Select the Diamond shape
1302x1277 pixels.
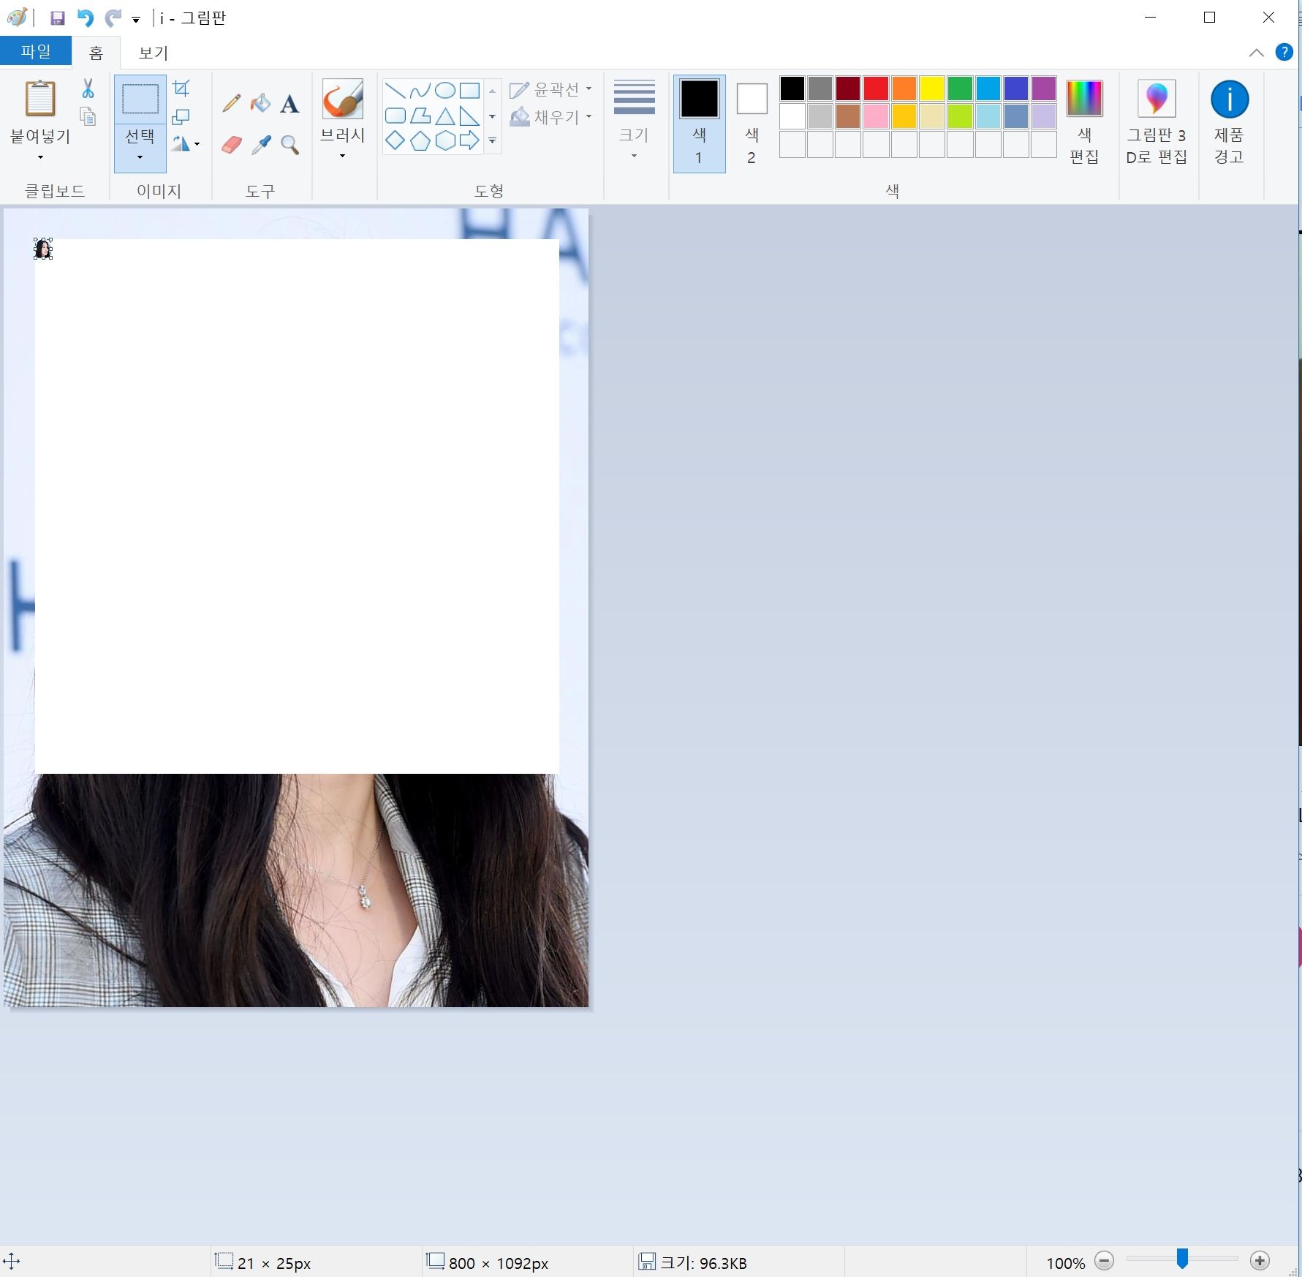point(395,140)
